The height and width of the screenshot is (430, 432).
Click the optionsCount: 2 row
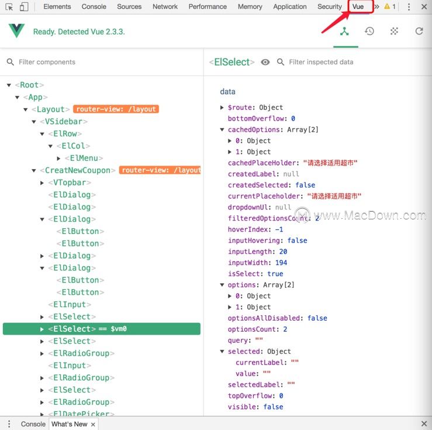pos(258,329)
